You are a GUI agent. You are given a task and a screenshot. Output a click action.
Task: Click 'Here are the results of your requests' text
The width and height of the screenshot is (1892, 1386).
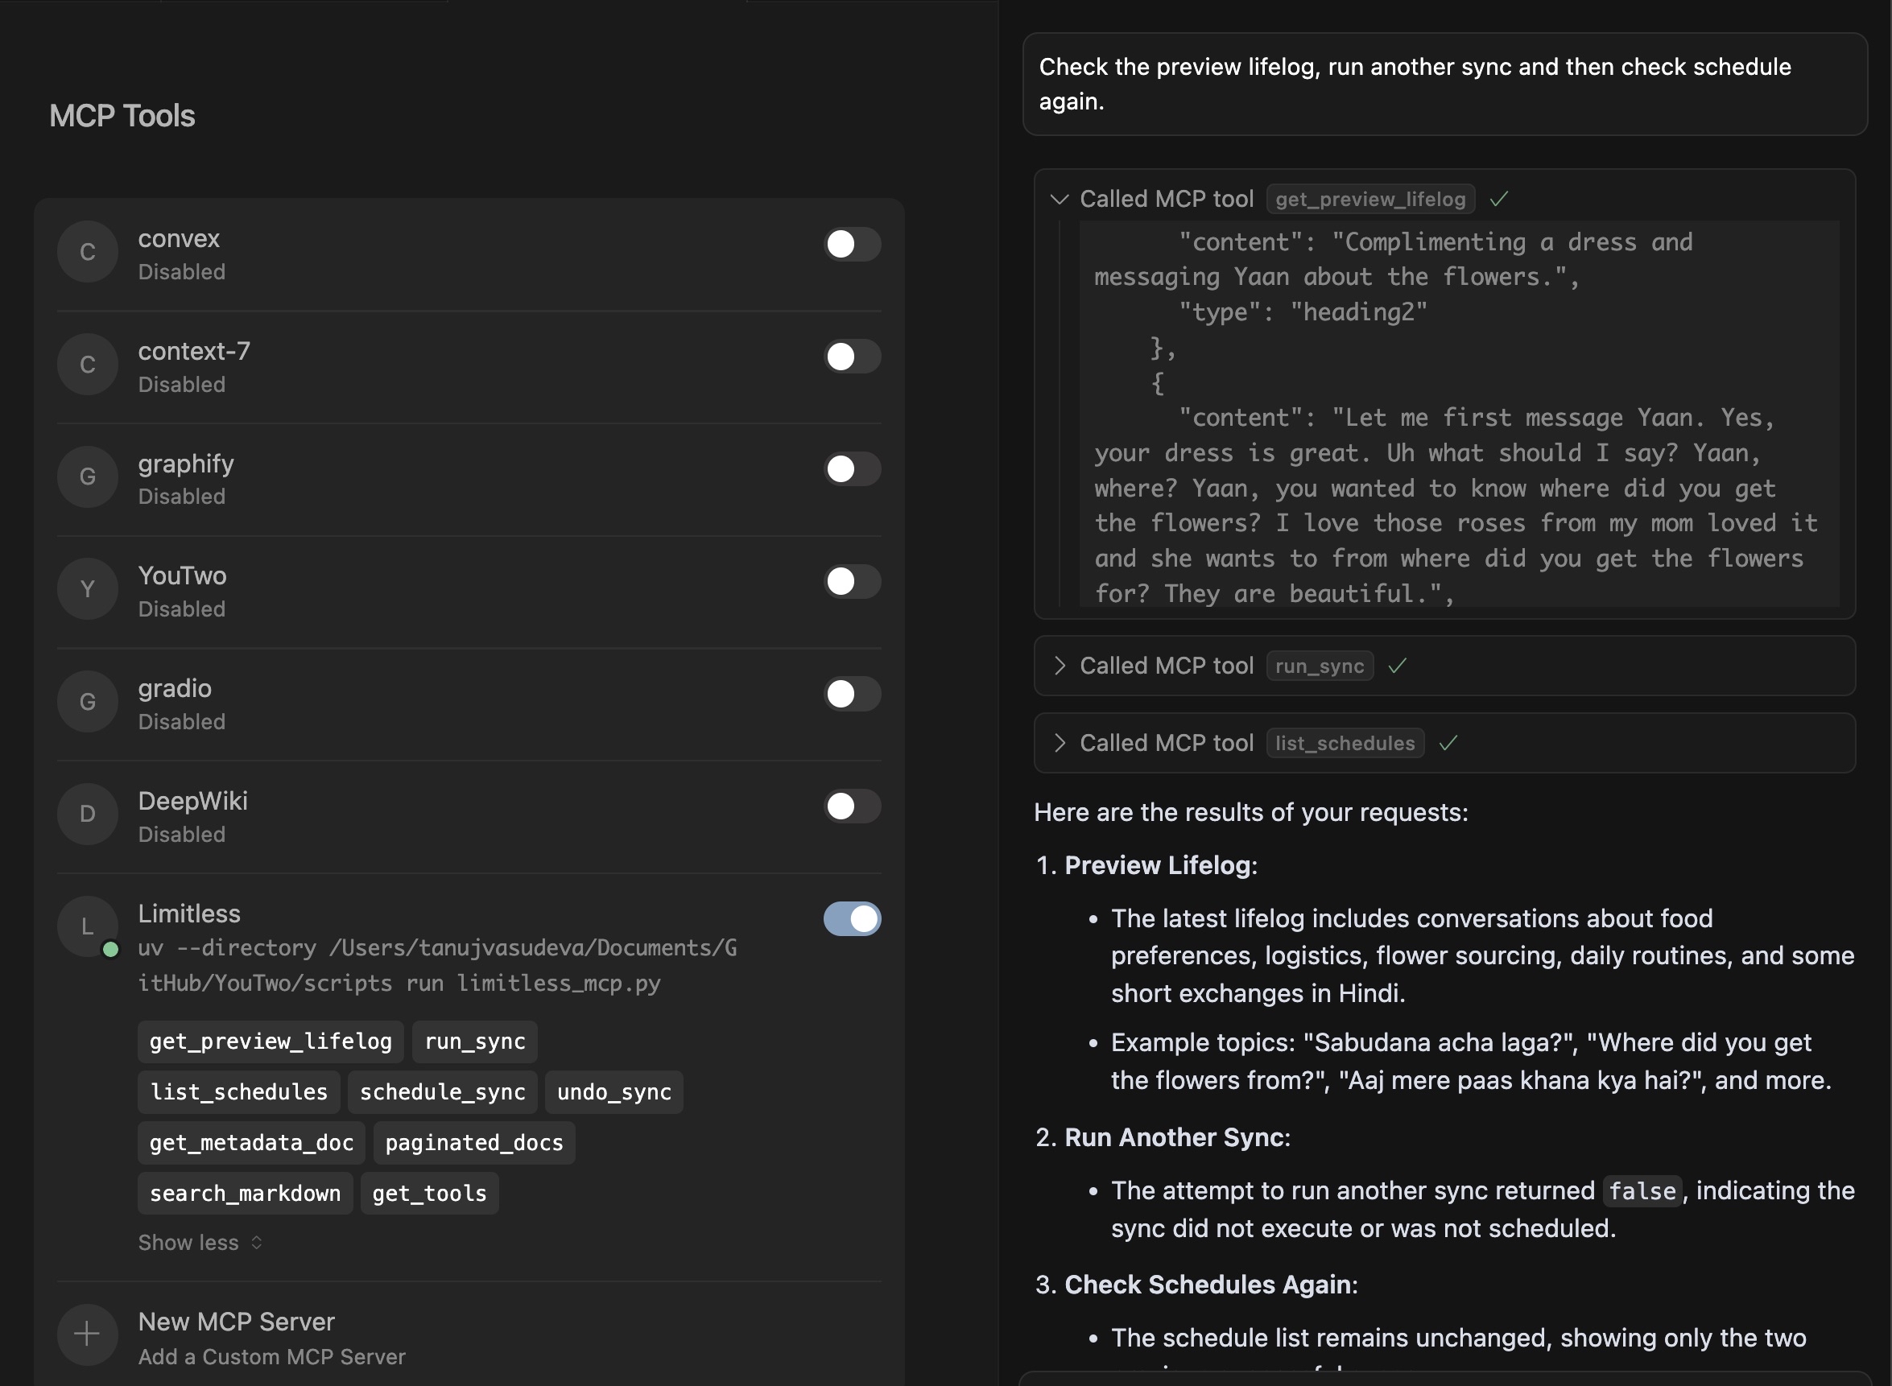1251,812
